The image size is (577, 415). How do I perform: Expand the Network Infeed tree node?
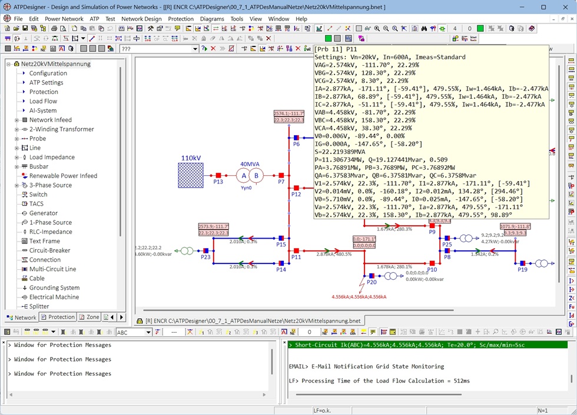click(x=17, y=120)
